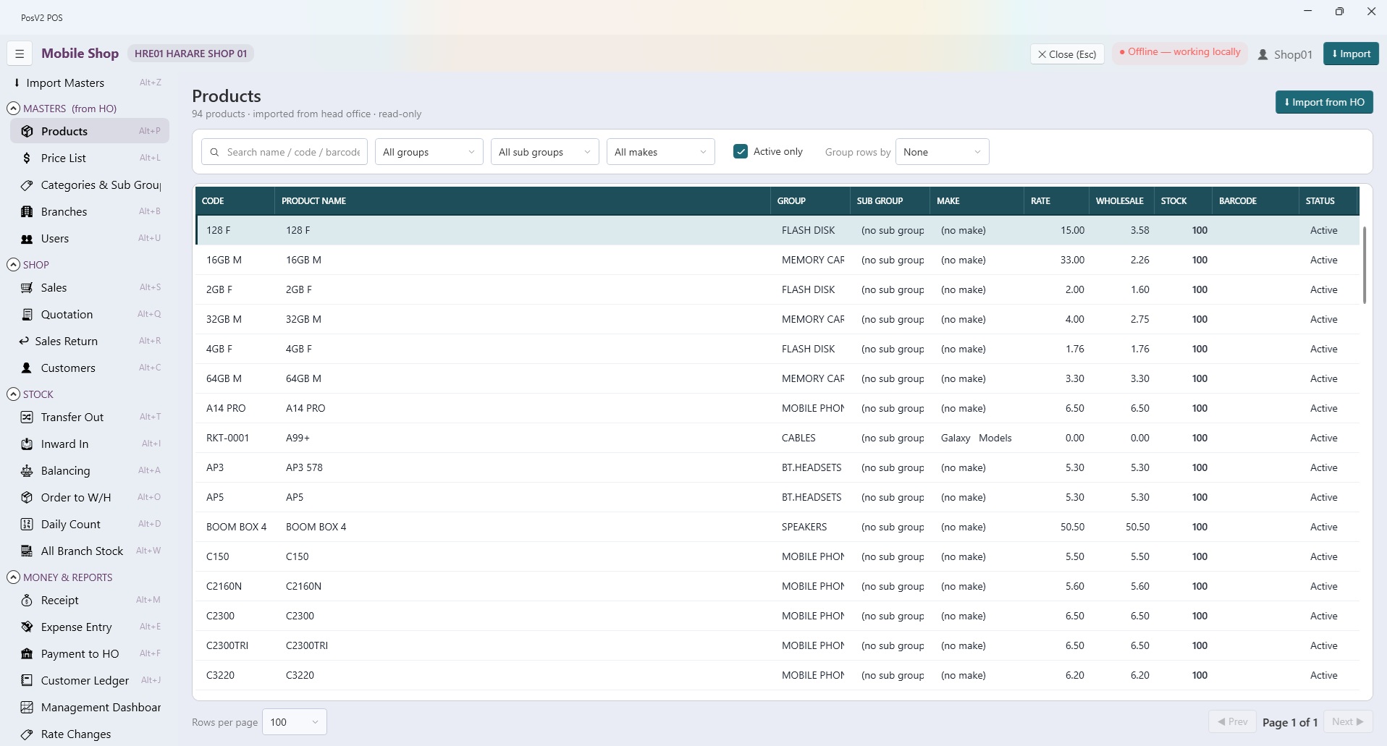The image size is (1387, 746).
Task: Click the Price List dollar icon
Action: coord(27,158)
